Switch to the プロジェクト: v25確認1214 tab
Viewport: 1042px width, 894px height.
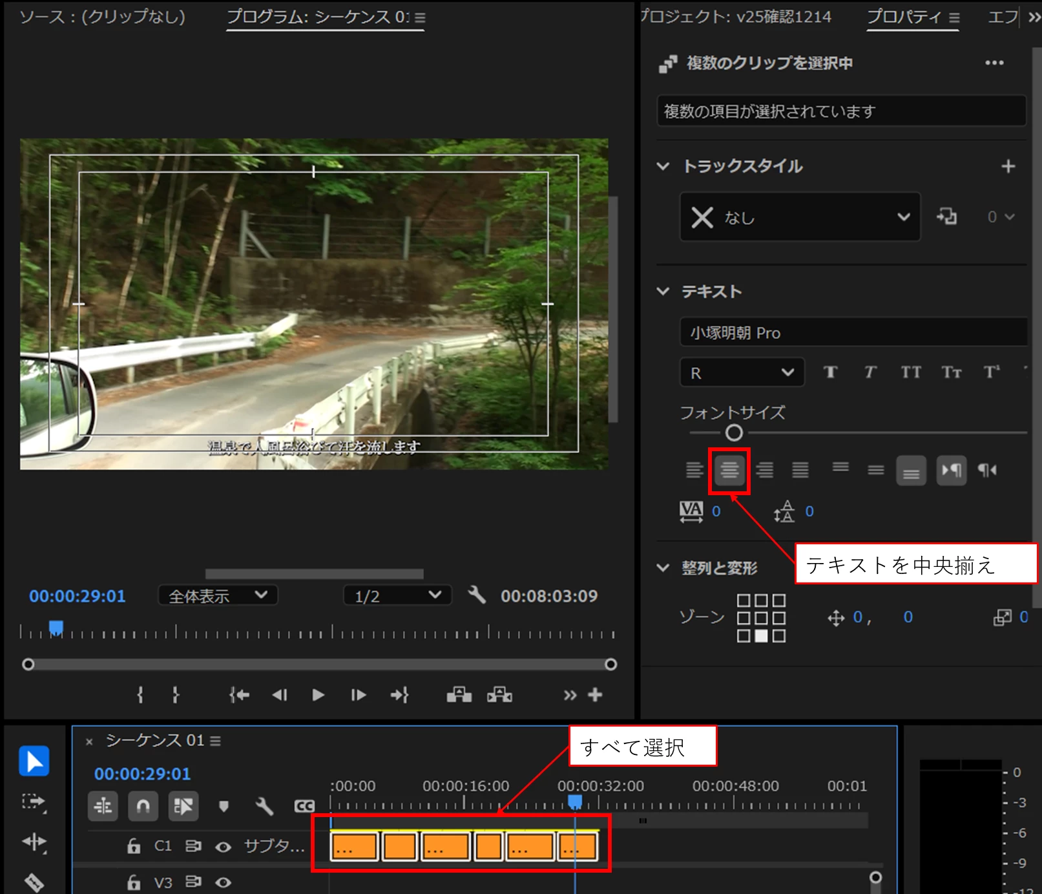736,17
